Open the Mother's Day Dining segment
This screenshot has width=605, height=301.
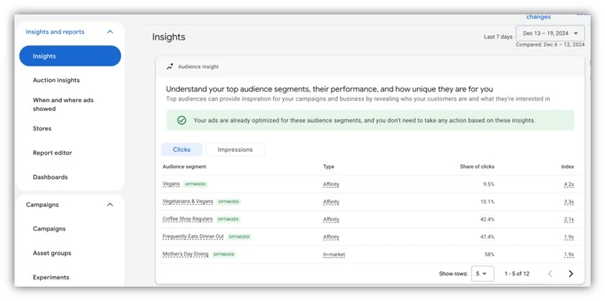pos(185,254)
